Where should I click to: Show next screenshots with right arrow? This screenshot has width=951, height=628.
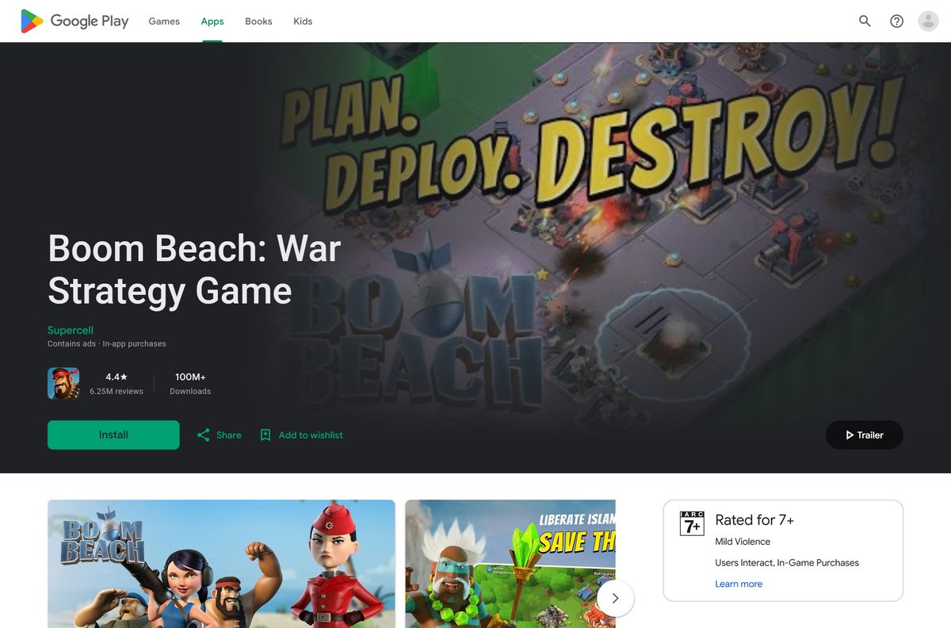[615, 598]
